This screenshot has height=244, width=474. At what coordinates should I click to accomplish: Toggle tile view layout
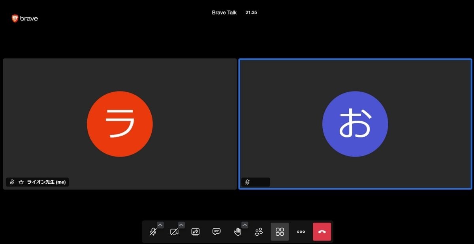coord(280,232)
